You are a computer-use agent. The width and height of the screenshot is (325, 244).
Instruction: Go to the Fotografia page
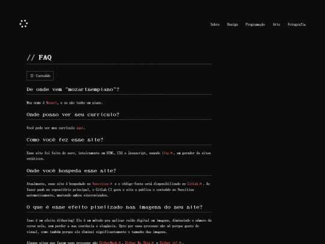296,25
